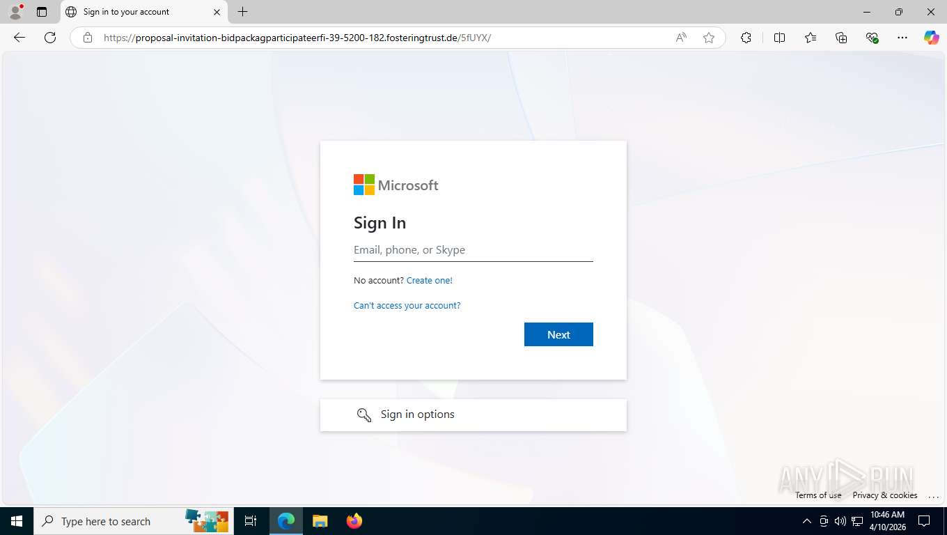
Task: Open the Favorites list icon
Action: (811, 38)
